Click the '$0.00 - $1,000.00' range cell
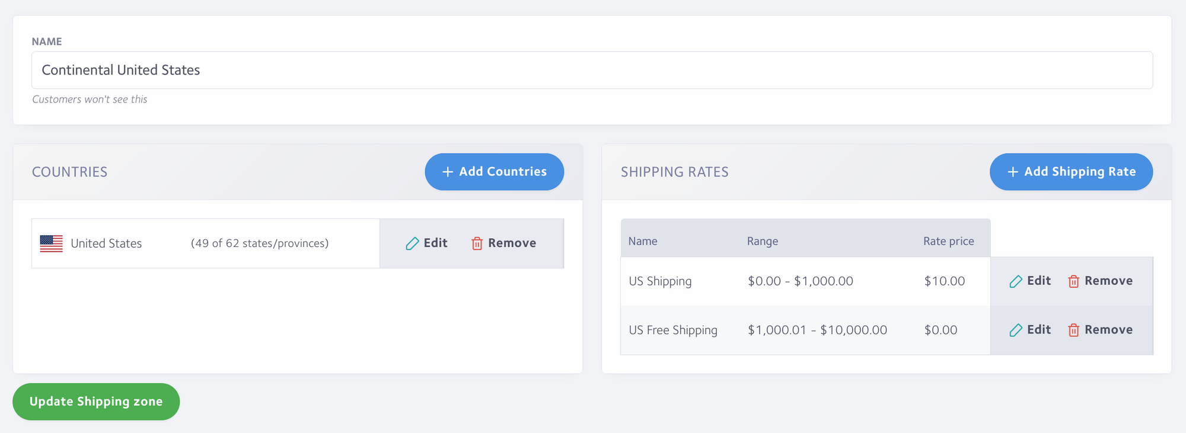The height and width of the screenshot is (433, 1186). (x=801, y=281)
